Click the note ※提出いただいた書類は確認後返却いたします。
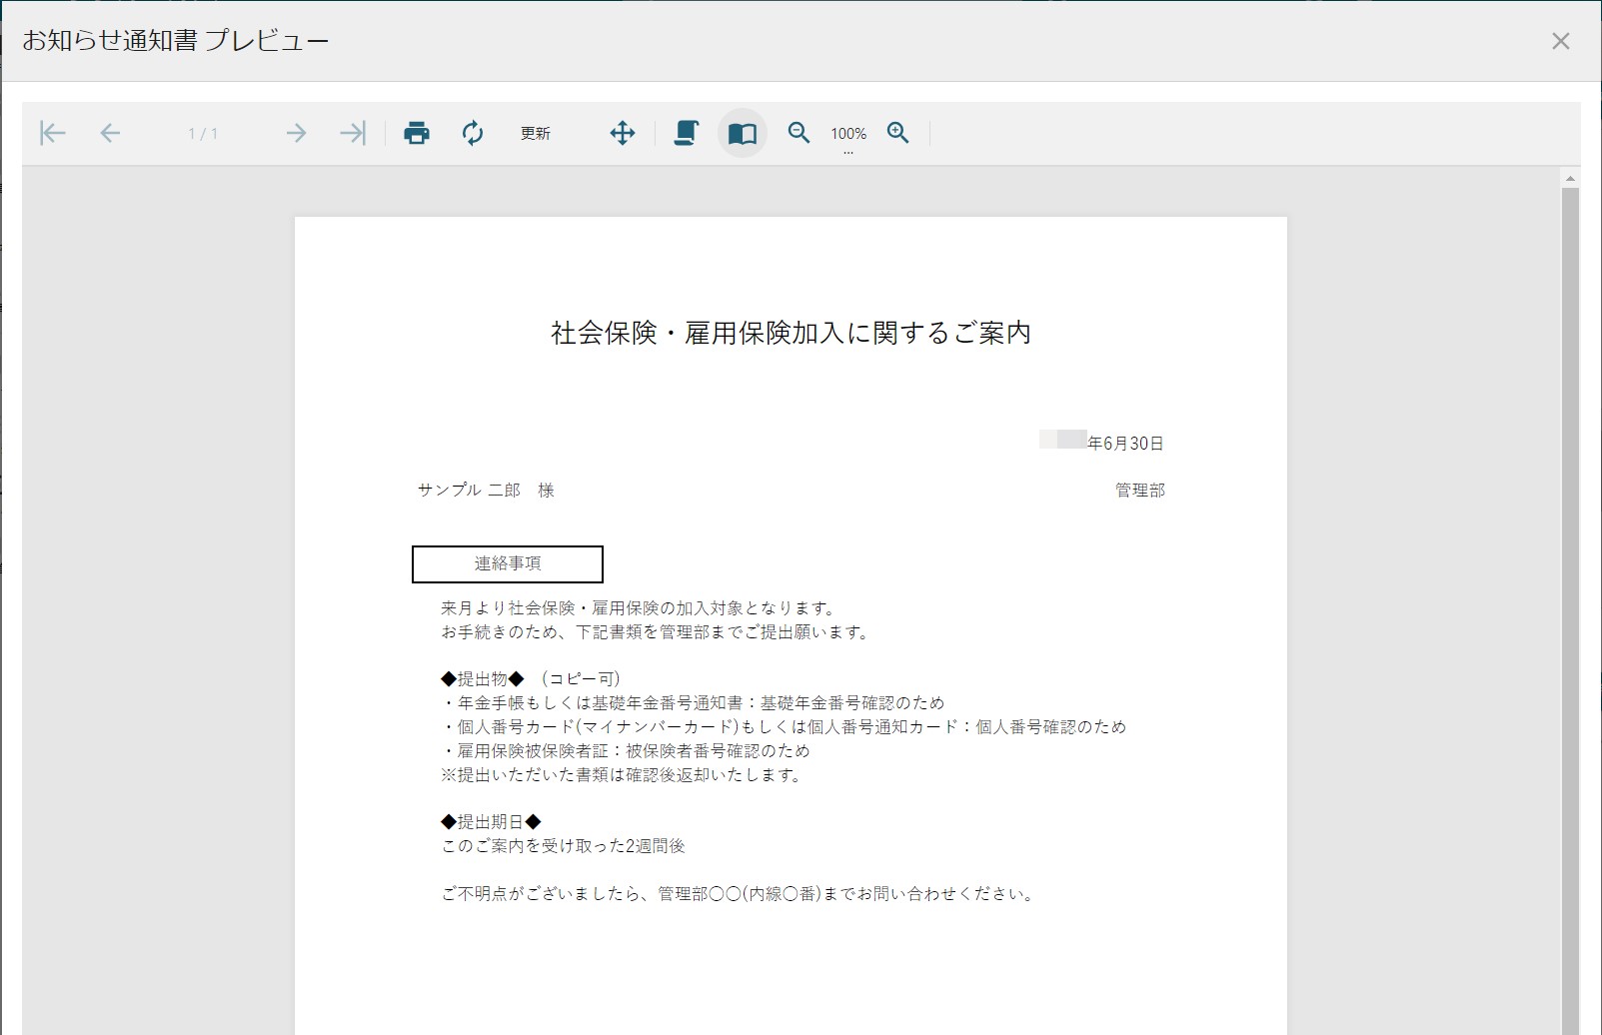The height and width of the screenshot is (1035, 1602). [623, 774]
